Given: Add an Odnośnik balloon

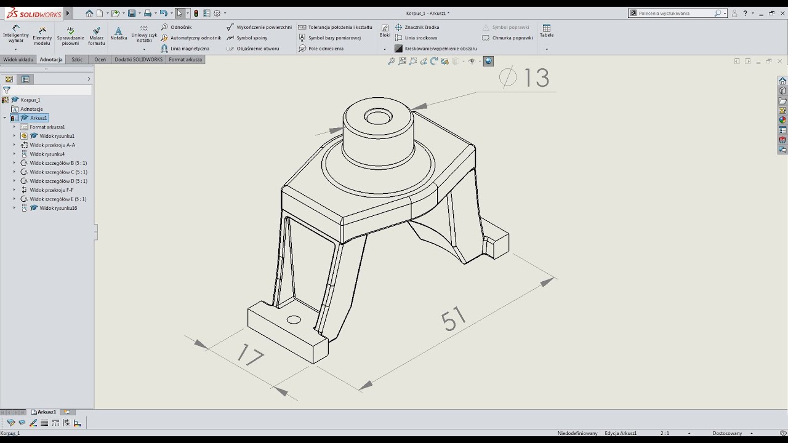Looking at the screenshot, I should click(177, 27).
